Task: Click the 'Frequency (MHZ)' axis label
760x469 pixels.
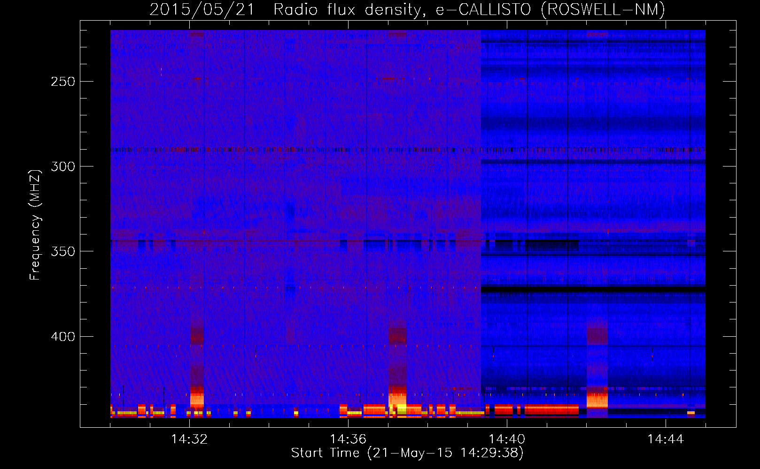Action: (35, 225)
